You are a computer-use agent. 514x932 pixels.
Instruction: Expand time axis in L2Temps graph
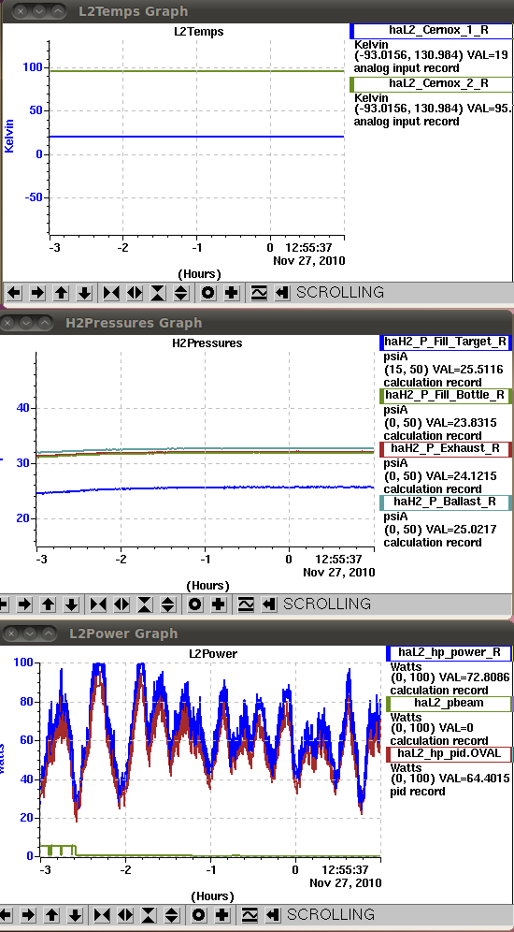click(x=135, y=293)
